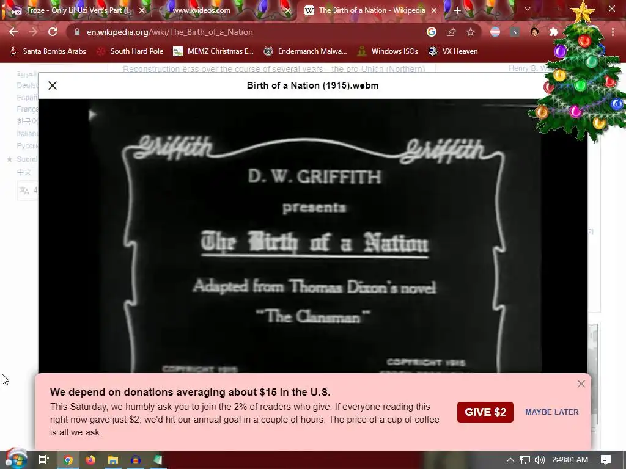Open Task View on the taskbar
Viewport: 626px width, 469px height.
point(44,460)
